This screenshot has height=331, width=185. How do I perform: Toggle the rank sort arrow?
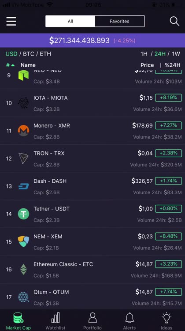pyautogui.click(x=10, y=65)
